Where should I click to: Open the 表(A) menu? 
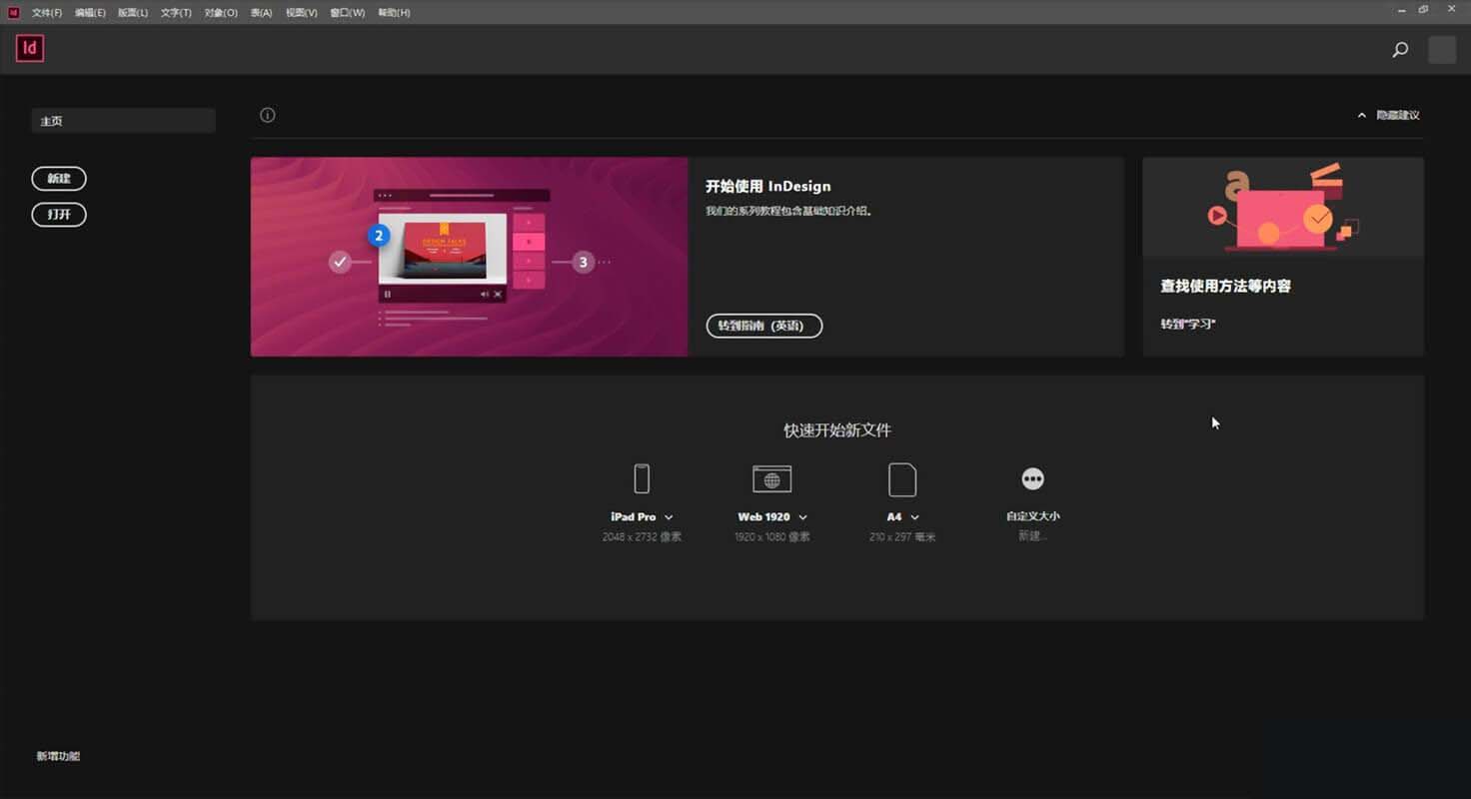coord(261,13)
